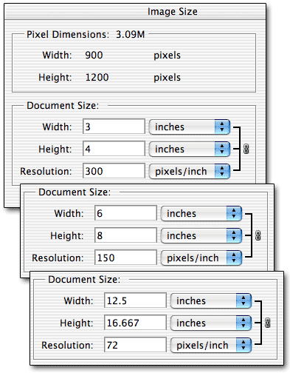Viewport: 290px width, 373px height.
Task: Click the Resolution field containing 72
Action: click(135, 345)
